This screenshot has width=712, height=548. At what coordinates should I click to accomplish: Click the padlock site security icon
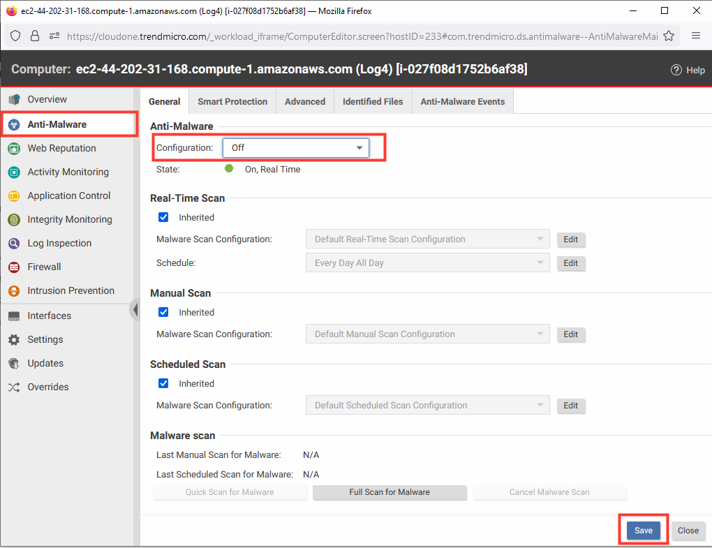(x=34, y=36)
